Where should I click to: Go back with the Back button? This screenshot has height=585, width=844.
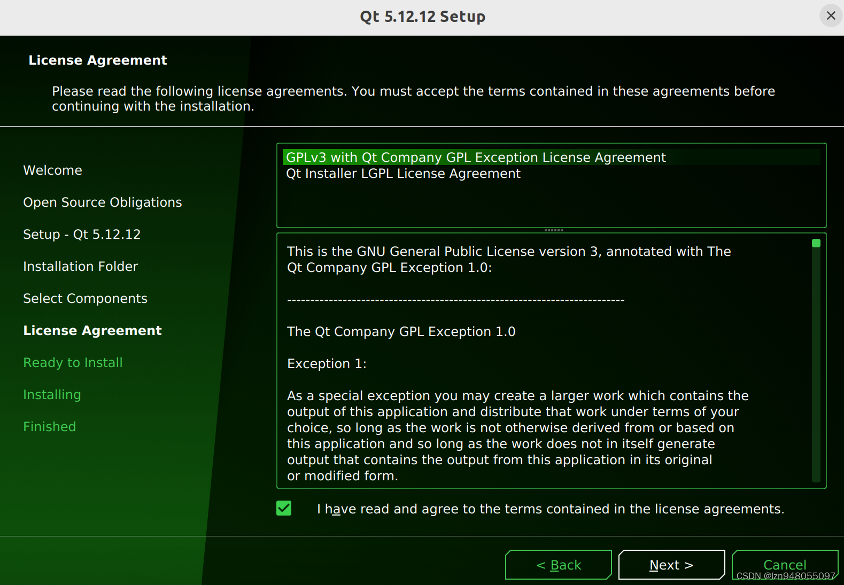tap(559, 565)
